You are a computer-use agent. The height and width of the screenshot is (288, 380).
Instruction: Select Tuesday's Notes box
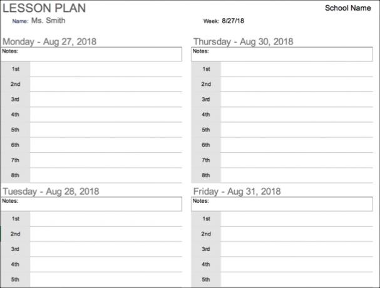[91, 204]
